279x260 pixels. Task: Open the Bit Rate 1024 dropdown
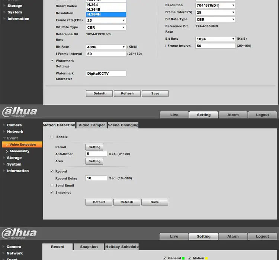coord(215,39)
